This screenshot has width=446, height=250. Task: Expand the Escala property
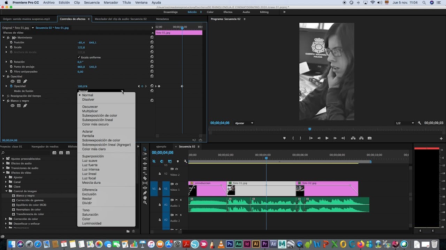pyautogui.click(x=6, y=47)
